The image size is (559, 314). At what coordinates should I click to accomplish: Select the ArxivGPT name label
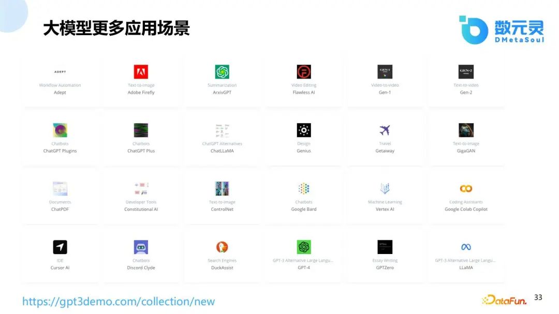[222, 92]
